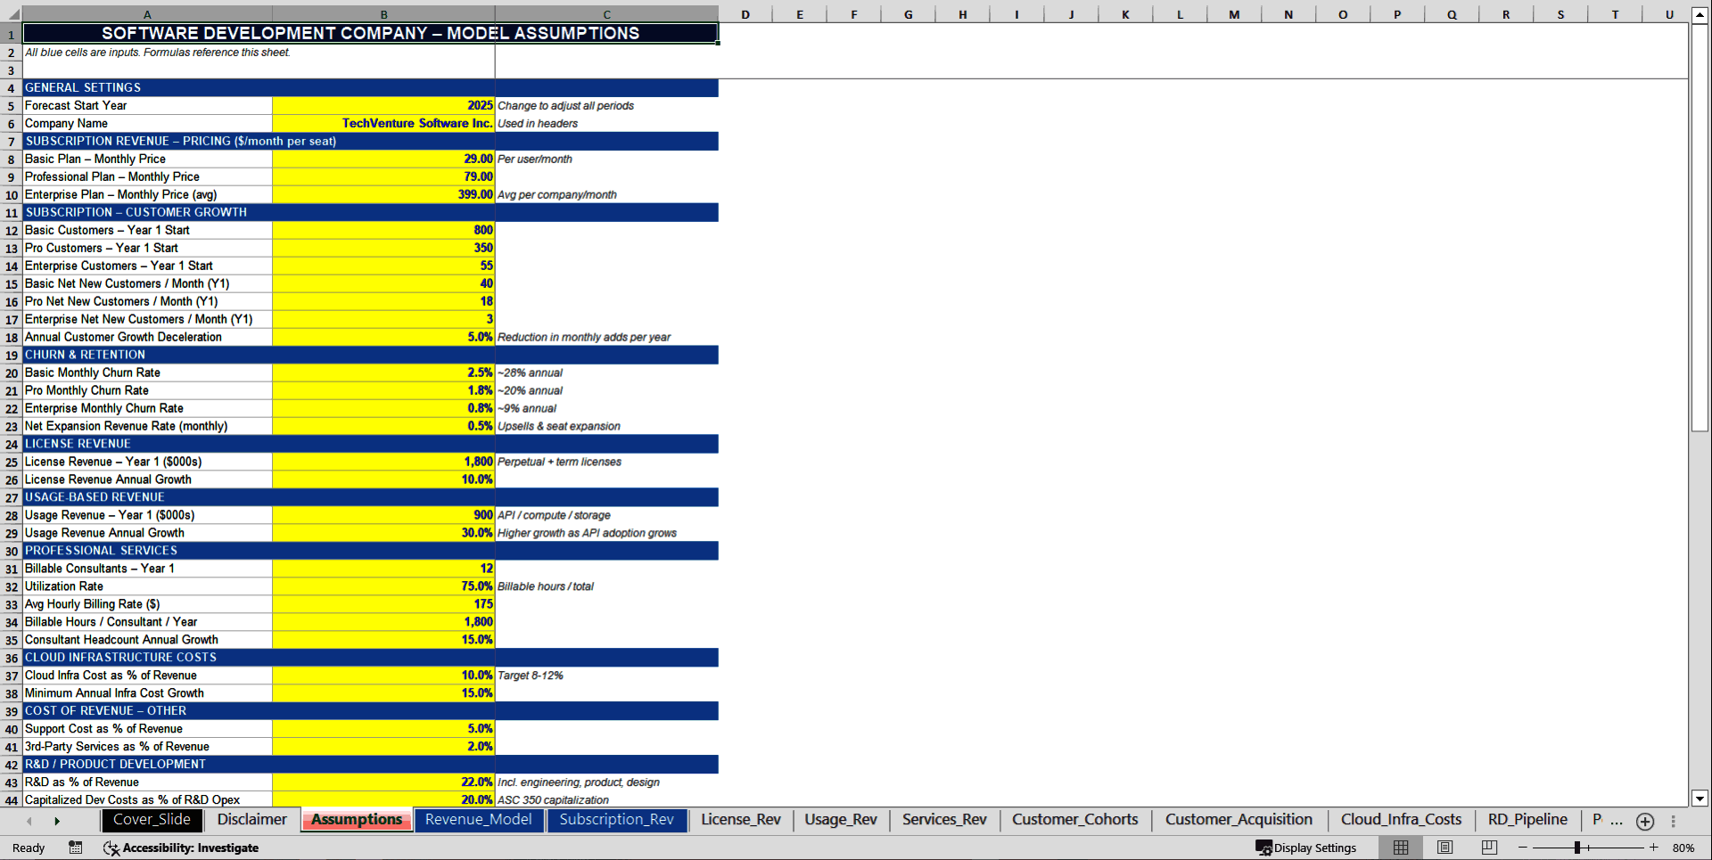Image resolution: width=1712 pixels, height=860 pixels.
Task: Open Page Layout view from the status bar
Action: [1444, 848]
